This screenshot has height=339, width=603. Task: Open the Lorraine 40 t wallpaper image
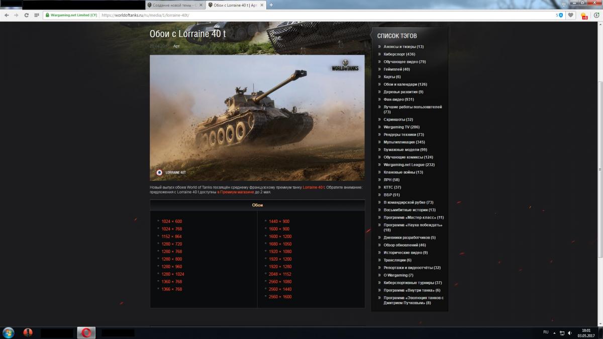point(257,118)
